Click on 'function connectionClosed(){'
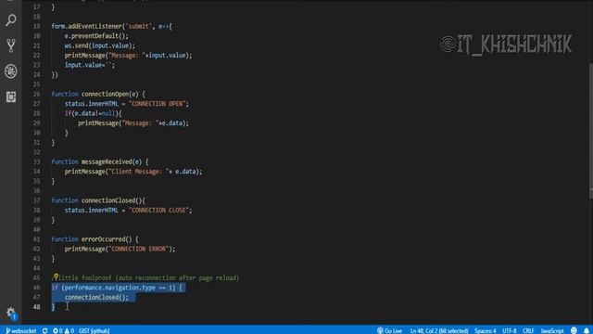 point(98,200)
